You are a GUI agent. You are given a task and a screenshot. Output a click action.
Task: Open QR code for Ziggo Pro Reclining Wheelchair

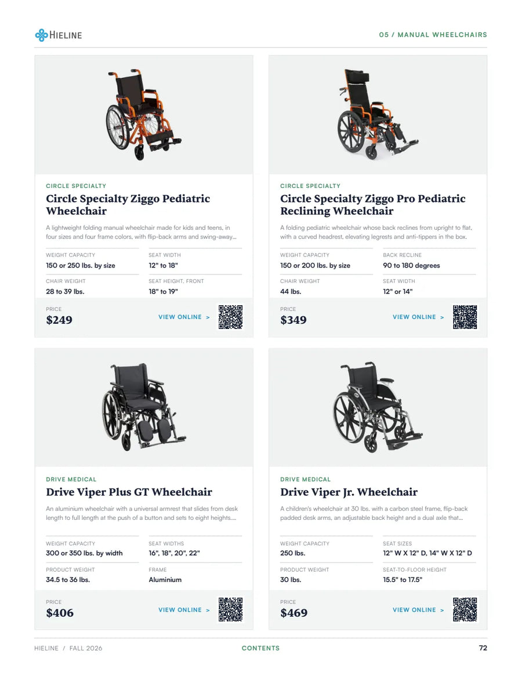click(x=465, y=317)
